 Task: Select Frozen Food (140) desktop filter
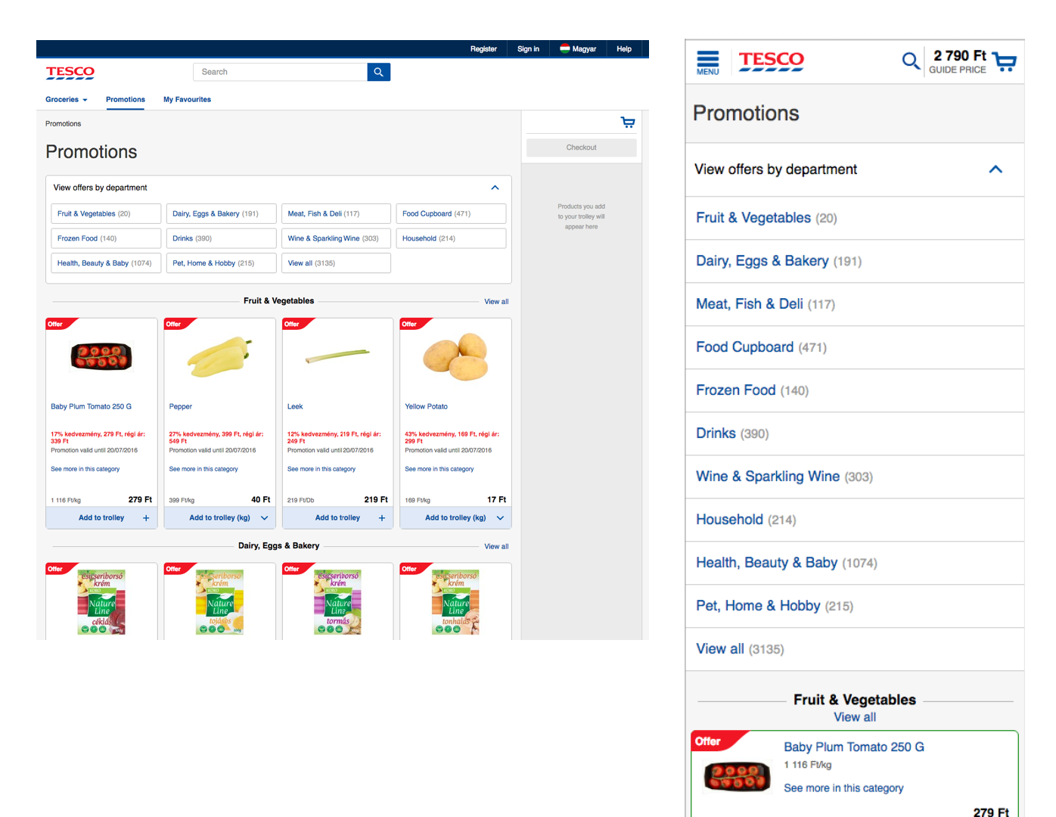tap(106, 238)
